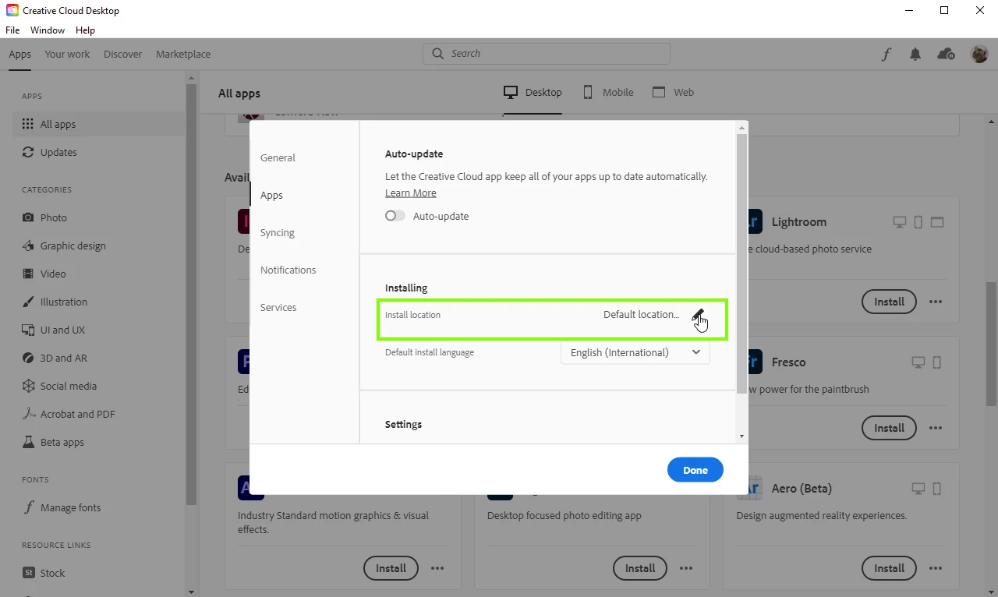
Task: Open the fonts icon in top bar
Action: tap(887, 54)
